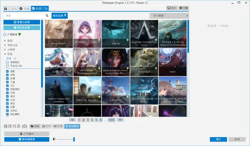This screenshot has height=146, width=250.
Task: Click the folder icon for 读取 playlist
Action: click(32, 126)
